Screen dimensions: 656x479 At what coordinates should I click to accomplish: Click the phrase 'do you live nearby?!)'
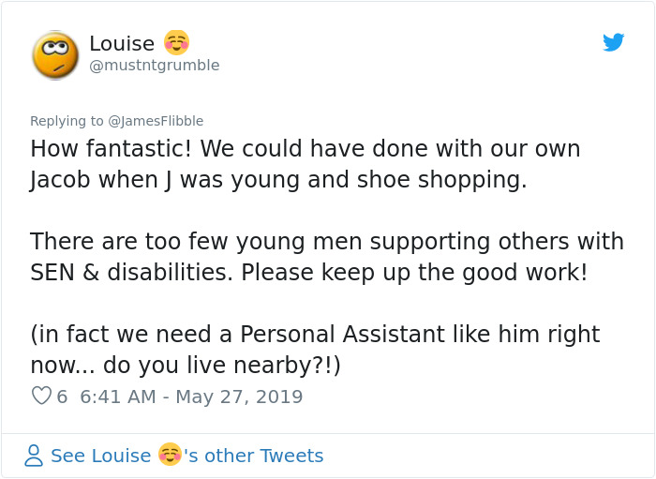222,366
